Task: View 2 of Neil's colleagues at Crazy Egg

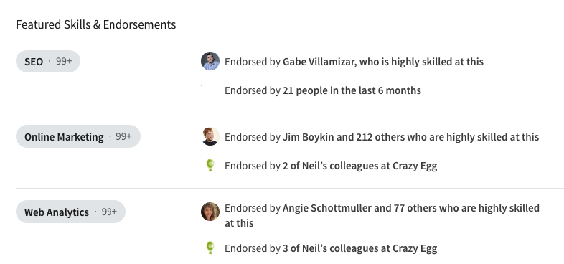Action: pos(359,166)
